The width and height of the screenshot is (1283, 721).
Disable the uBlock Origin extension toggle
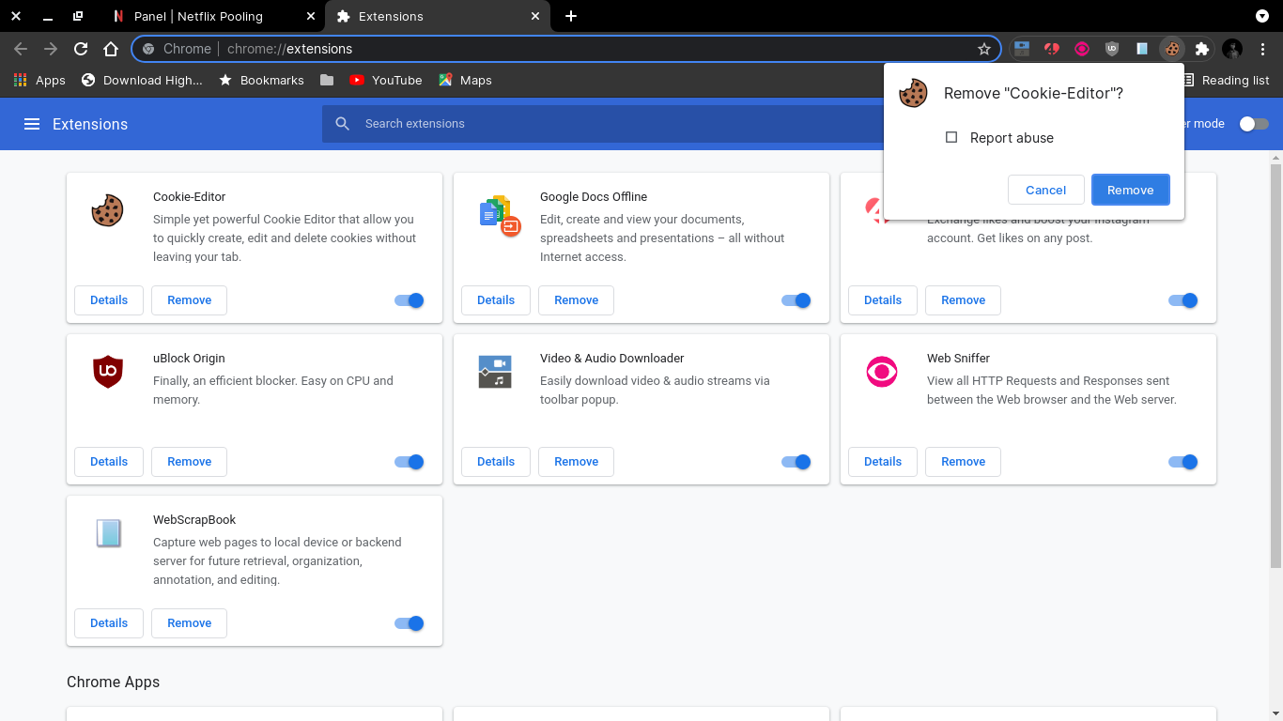click(410, 462)
